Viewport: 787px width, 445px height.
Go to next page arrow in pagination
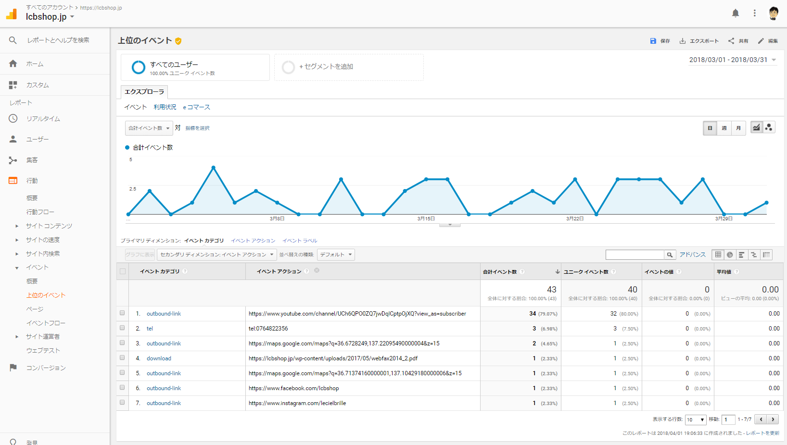[773, 420]
